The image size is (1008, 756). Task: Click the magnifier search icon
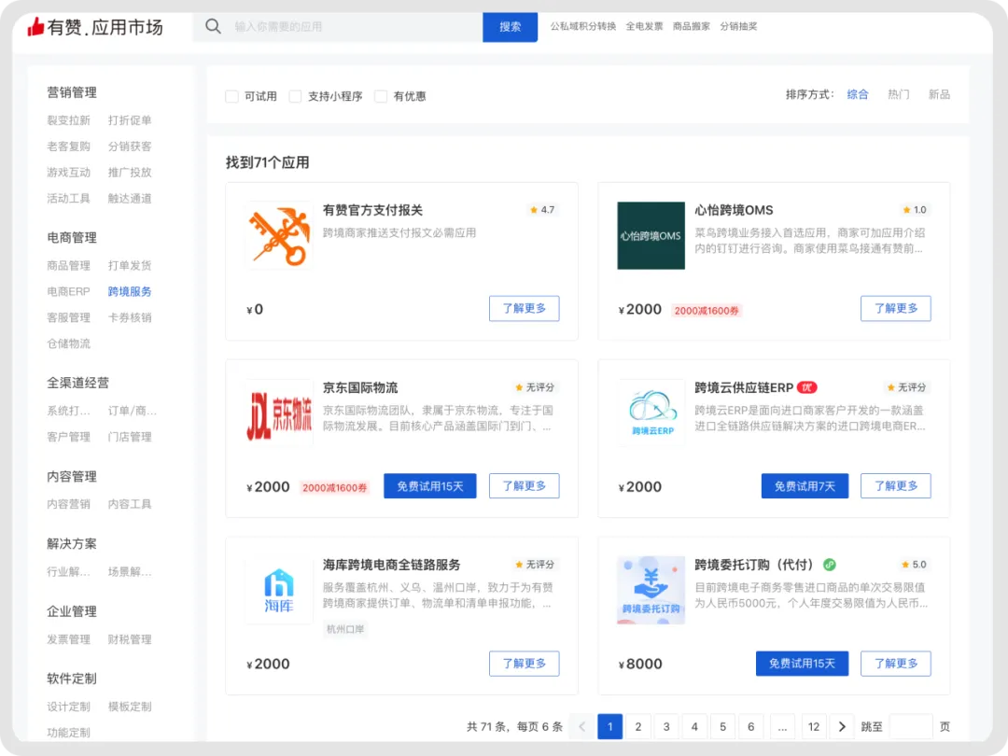click(x=213, y=26)
